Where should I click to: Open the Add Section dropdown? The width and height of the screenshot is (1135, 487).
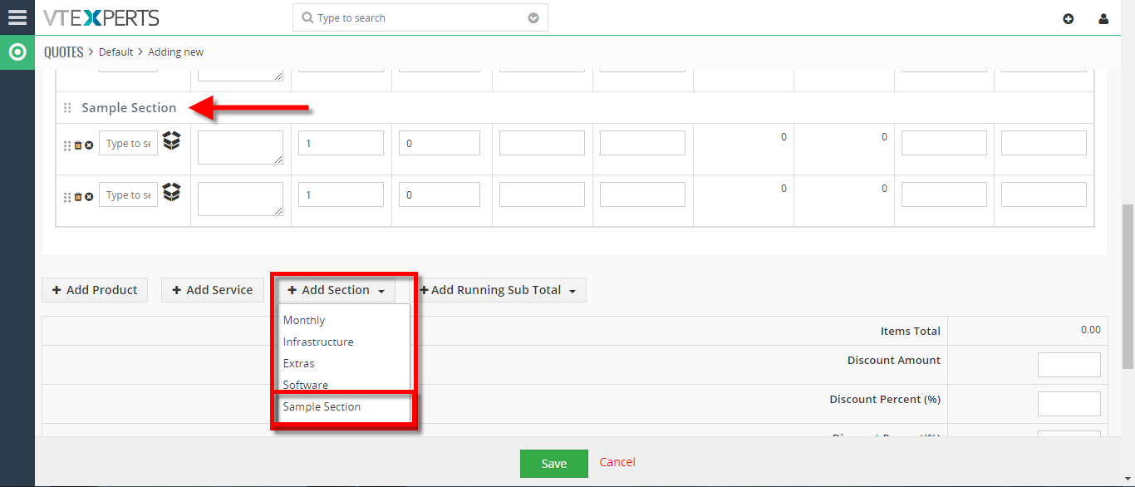(x=336, y=290)
